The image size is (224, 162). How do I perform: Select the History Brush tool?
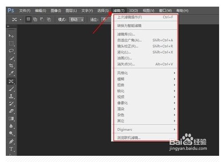tap(11, 104)
